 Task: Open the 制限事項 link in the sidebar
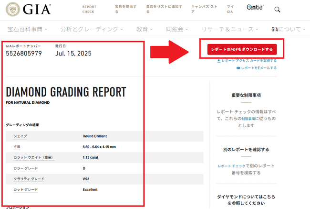[x=248, y=119]
